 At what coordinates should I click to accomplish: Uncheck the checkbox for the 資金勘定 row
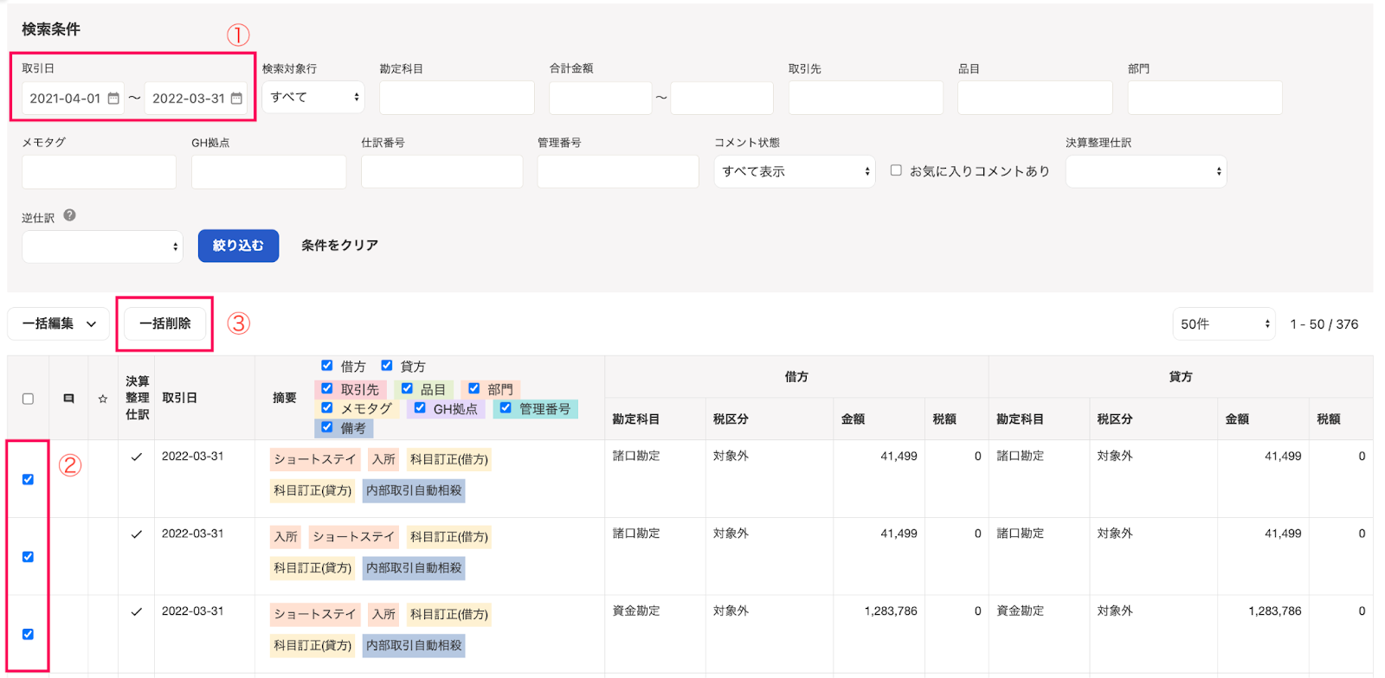click(x=28, y=634)
